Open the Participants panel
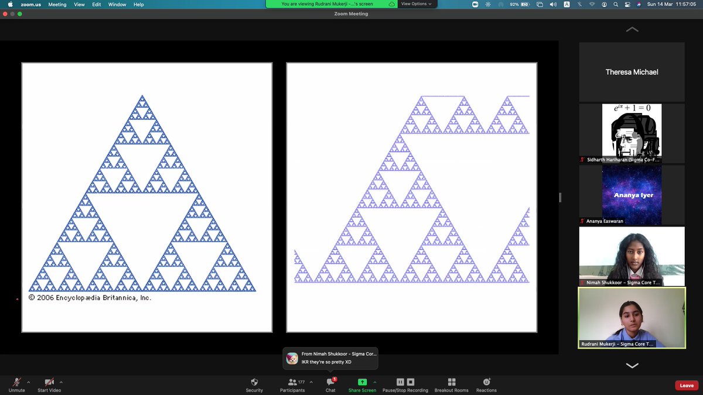The height and width of the screenshot is (395, 703). click(x=292, y=383)
